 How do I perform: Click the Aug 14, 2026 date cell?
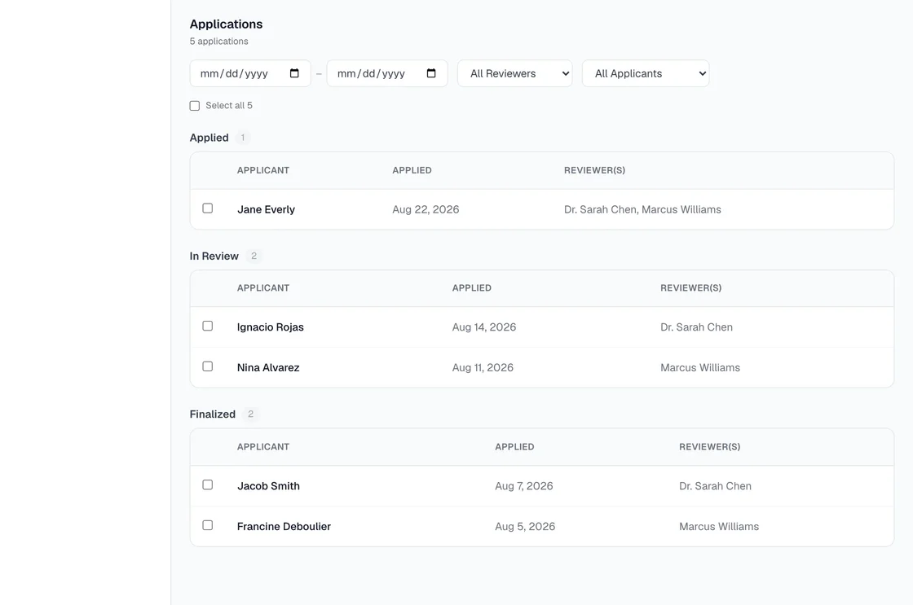(x=484, y=327)
